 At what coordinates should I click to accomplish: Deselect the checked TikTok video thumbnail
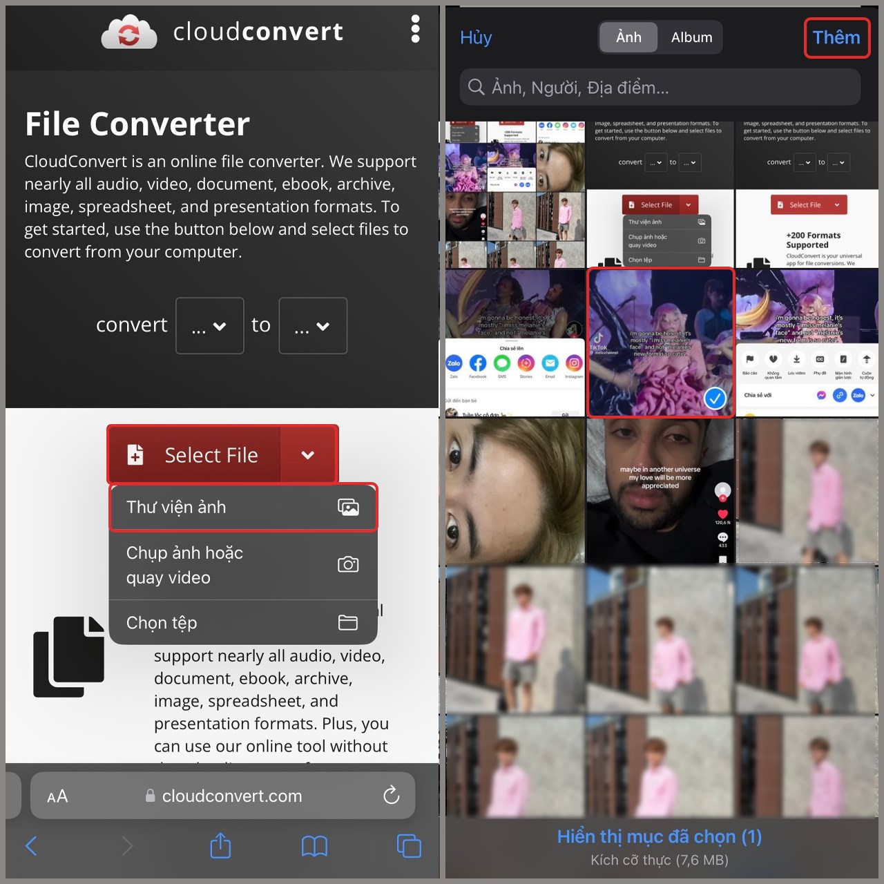pyautogui.click(x=660, y=343)
